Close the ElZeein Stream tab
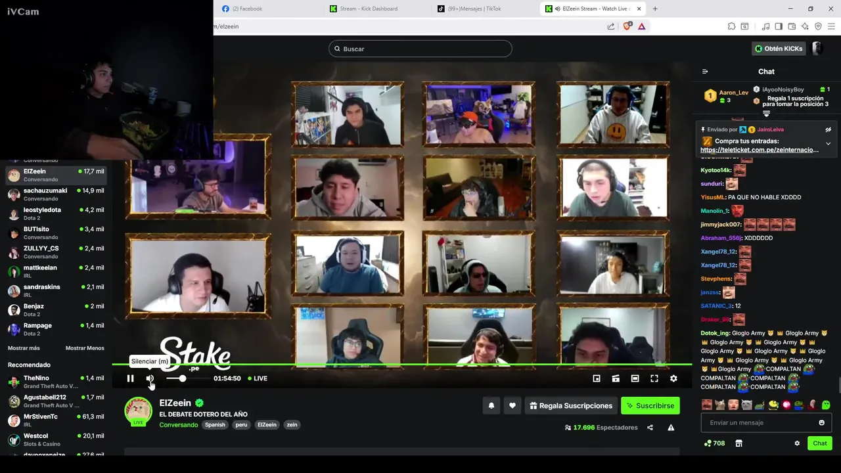Screen dimensions: 841x473 638,9
